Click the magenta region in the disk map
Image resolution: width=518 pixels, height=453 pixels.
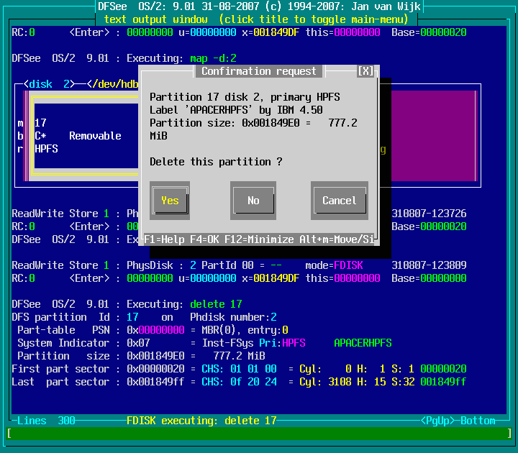(x=432, y=136)
